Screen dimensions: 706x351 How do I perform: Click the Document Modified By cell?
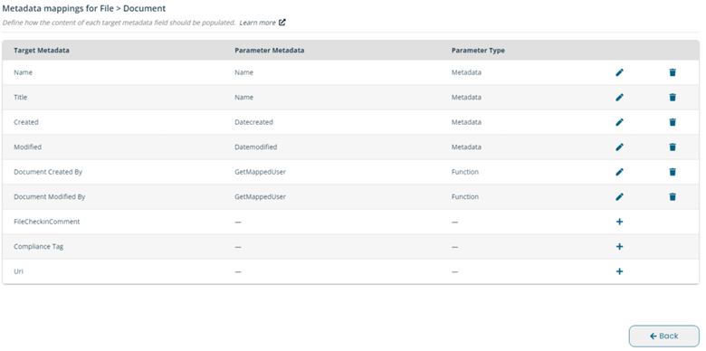pyautogui.click(x=50, y=196)
